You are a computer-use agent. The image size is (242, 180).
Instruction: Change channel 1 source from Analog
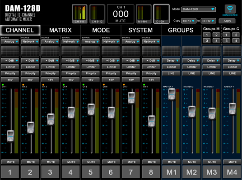(x=10, y=42)
